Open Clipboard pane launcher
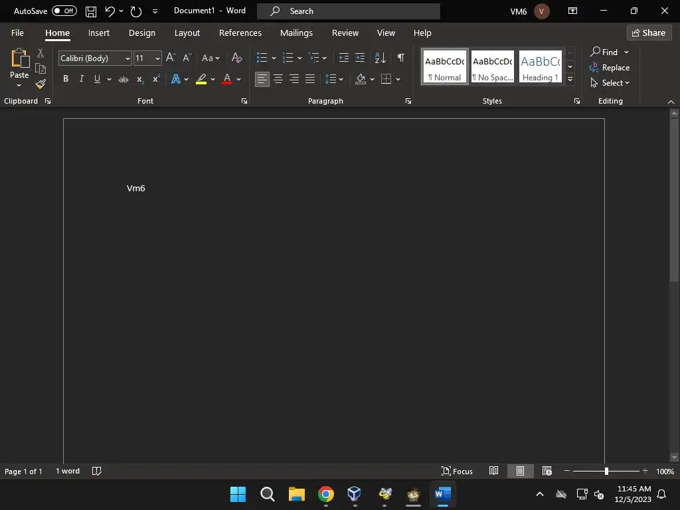This screenshot has width=680, height=510. (48, 101)
